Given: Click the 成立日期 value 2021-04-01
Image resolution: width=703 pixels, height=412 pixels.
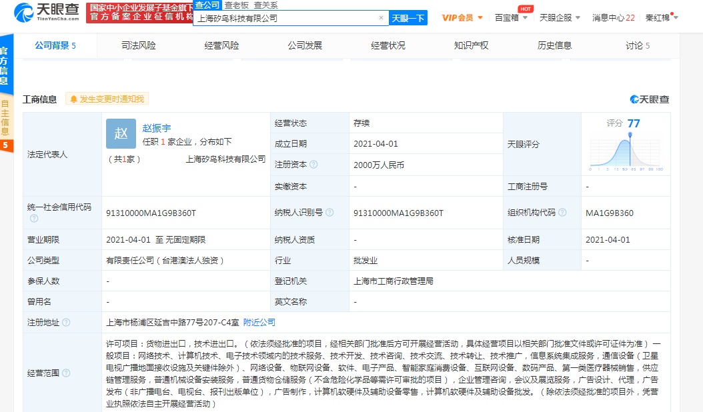Looking at the screenshot, I should tap(376, 144).
